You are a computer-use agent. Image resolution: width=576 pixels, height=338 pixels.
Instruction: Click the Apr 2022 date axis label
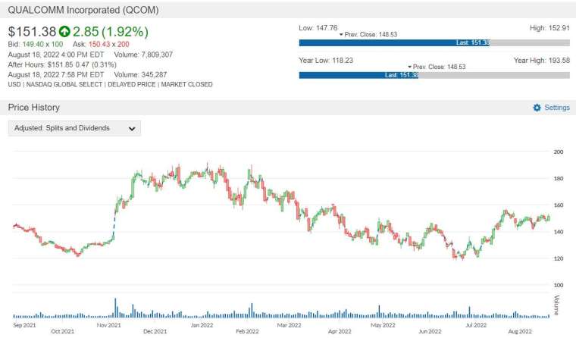click(x=340, y=331)
